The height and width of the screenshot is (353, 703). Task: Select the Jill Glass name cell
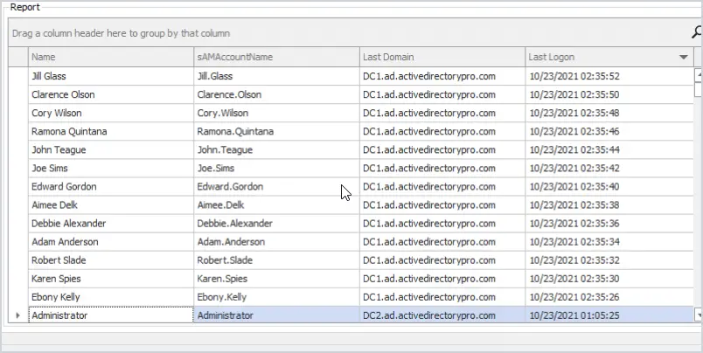click(x=111, y=76)
